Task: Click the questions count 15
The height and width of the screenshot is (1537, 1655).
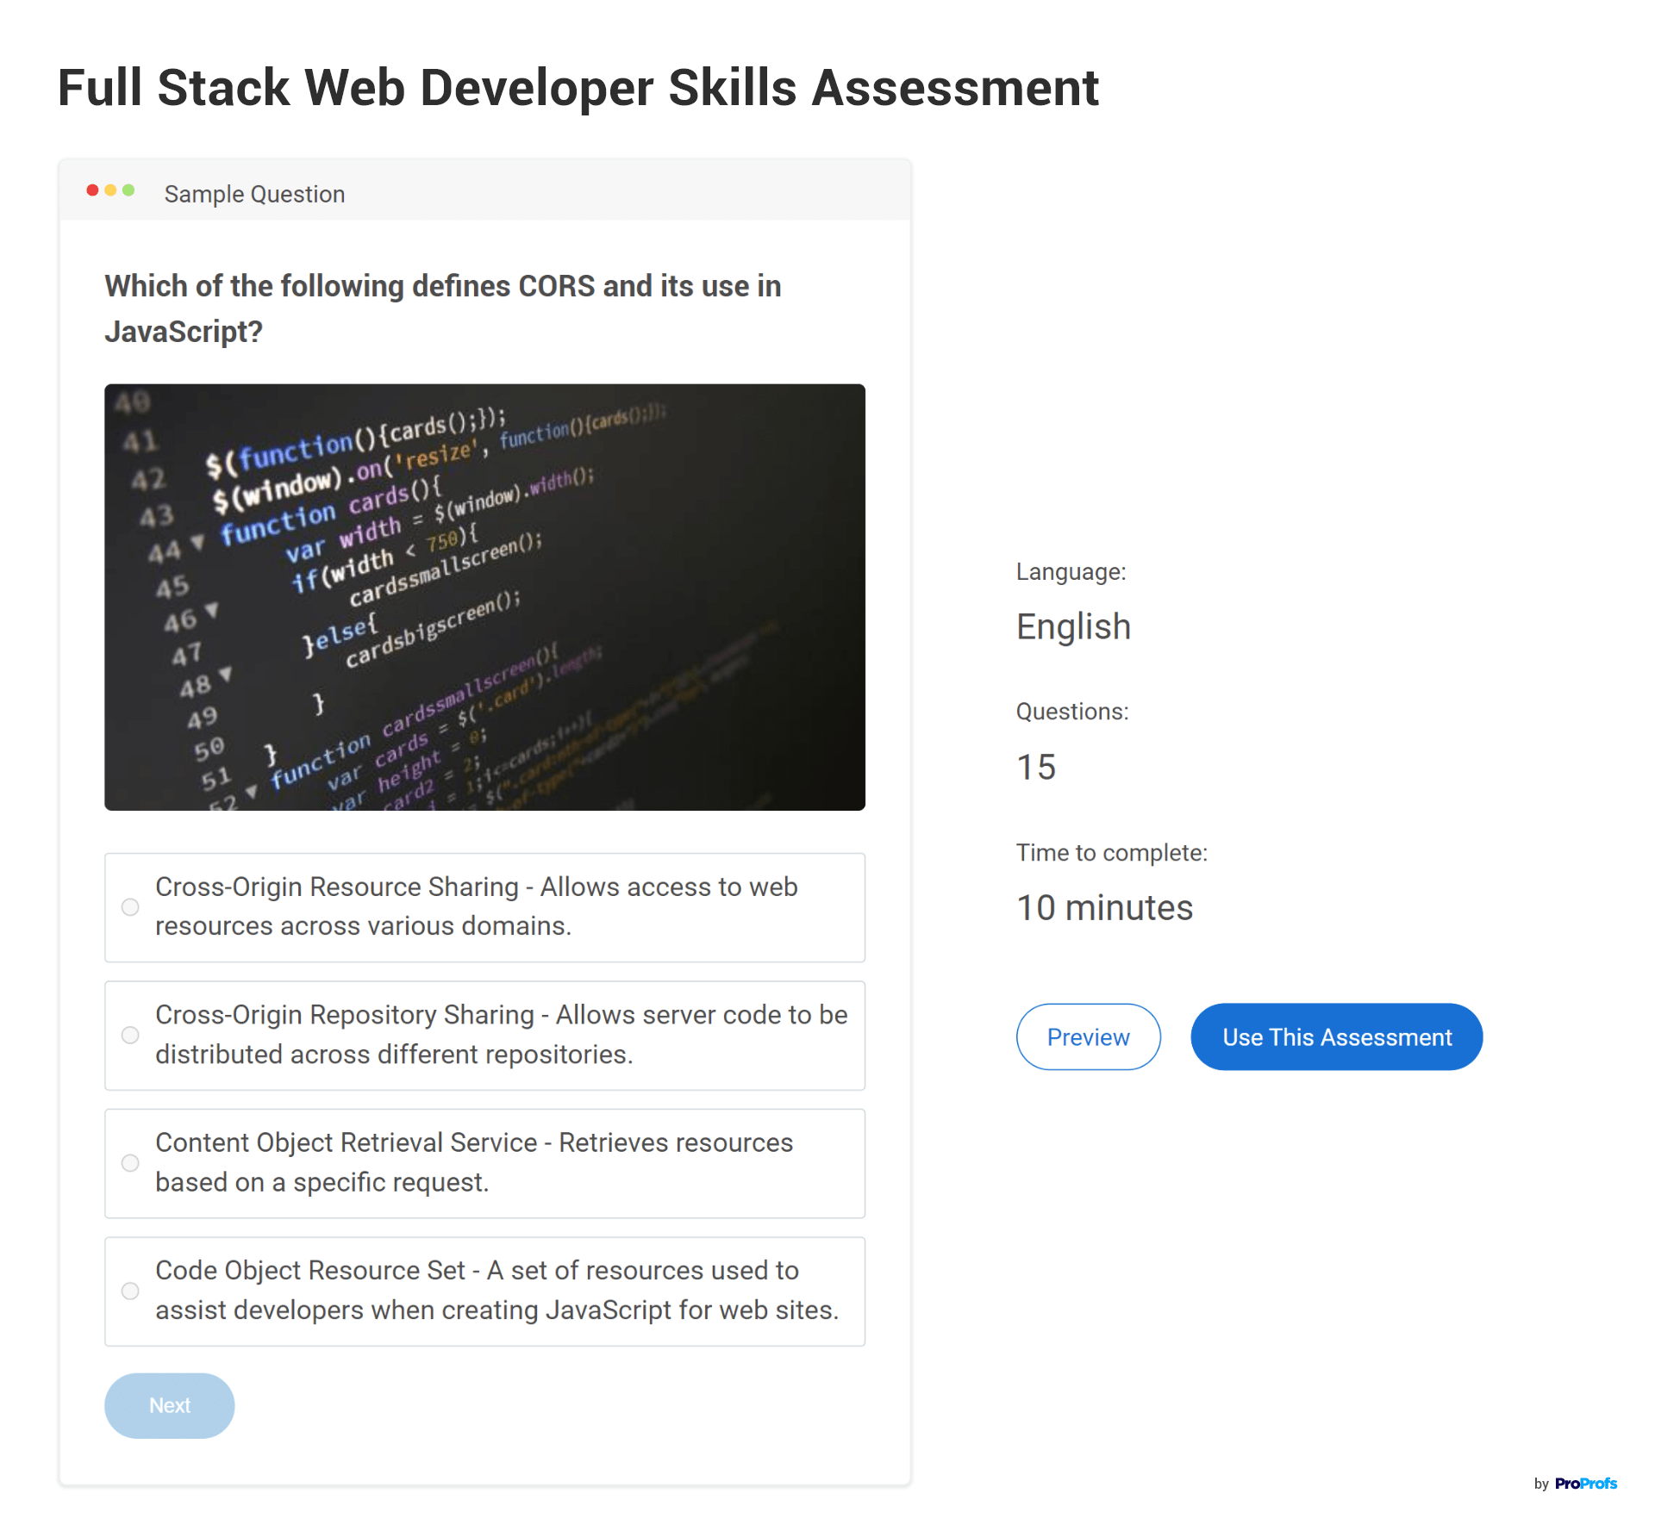Action: coord(1036,768)
